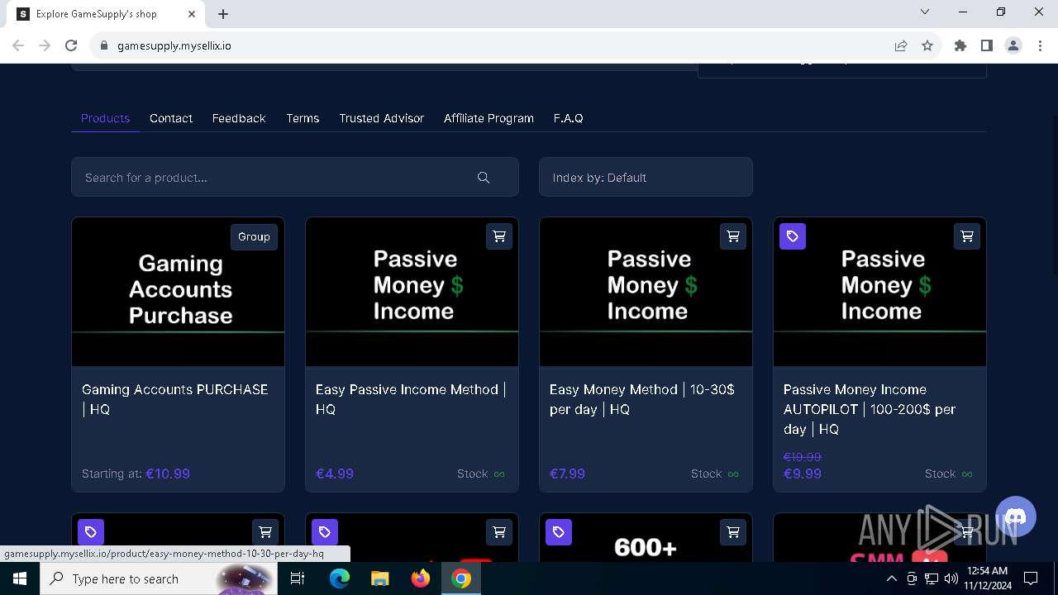
Task: Open the browser extensions puzzle icon
Action: (960, 45)
